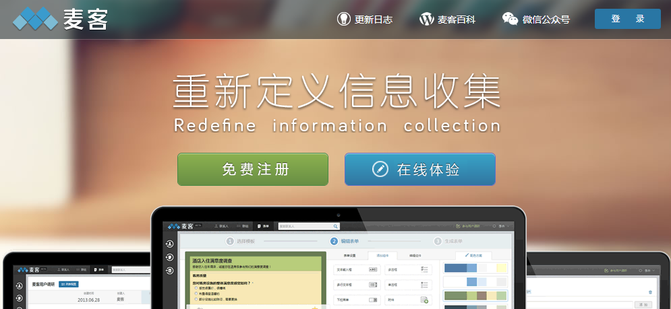The image size is (671, 309).
Task: Add the 附件 attachment component
Action: coord(408,300)
